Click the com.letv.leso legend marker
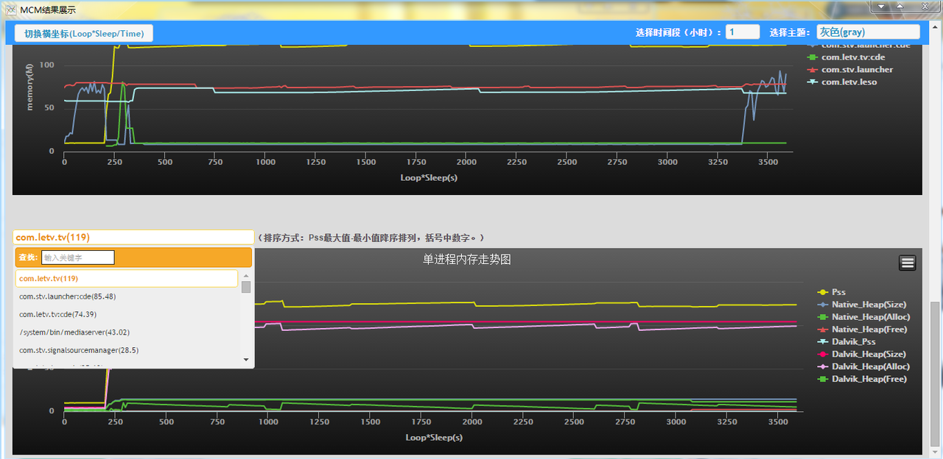943x459 pixels. [813, 82]
